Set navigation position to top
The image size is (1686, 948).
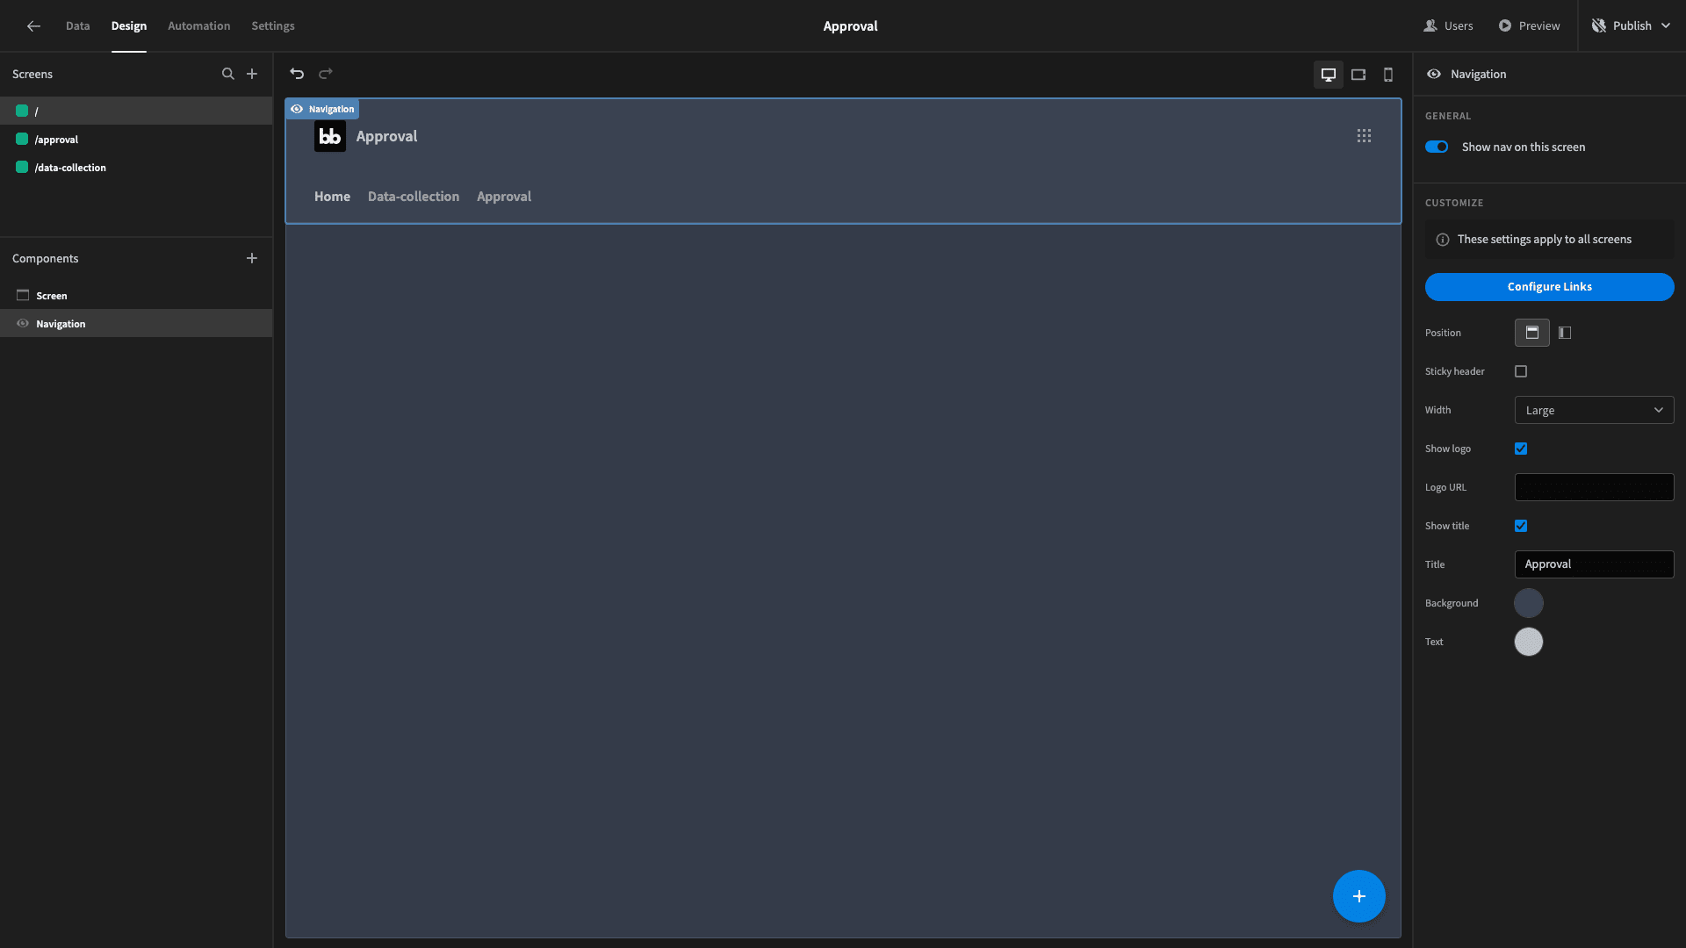[x=1532, y=333]
